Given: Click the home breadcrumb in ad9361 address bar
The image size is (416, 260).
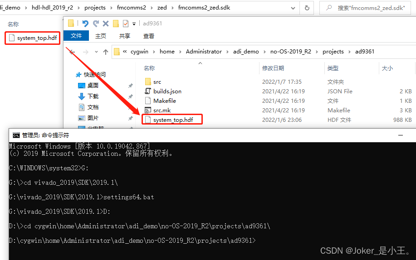Looking at the screenshot, I should click(x=167, y=52).
